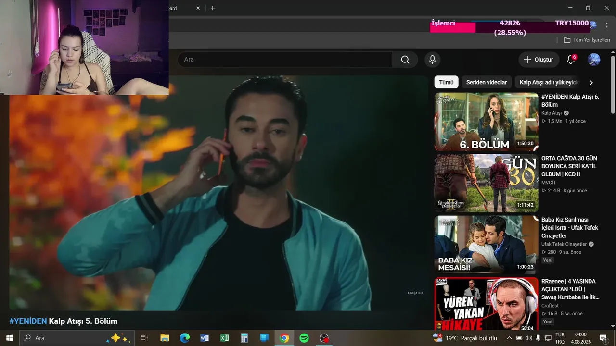Open Task View on the taskbar

[x=144, y=338]
